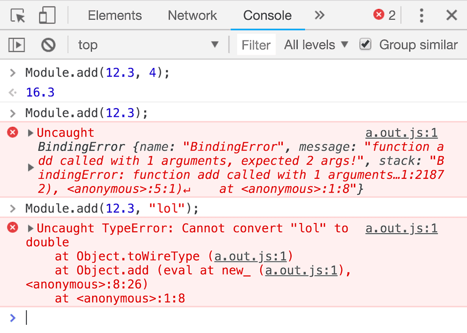Click the red error icon beside TypeError
Viewport: 467px width, 333px height.
(12, 228)
